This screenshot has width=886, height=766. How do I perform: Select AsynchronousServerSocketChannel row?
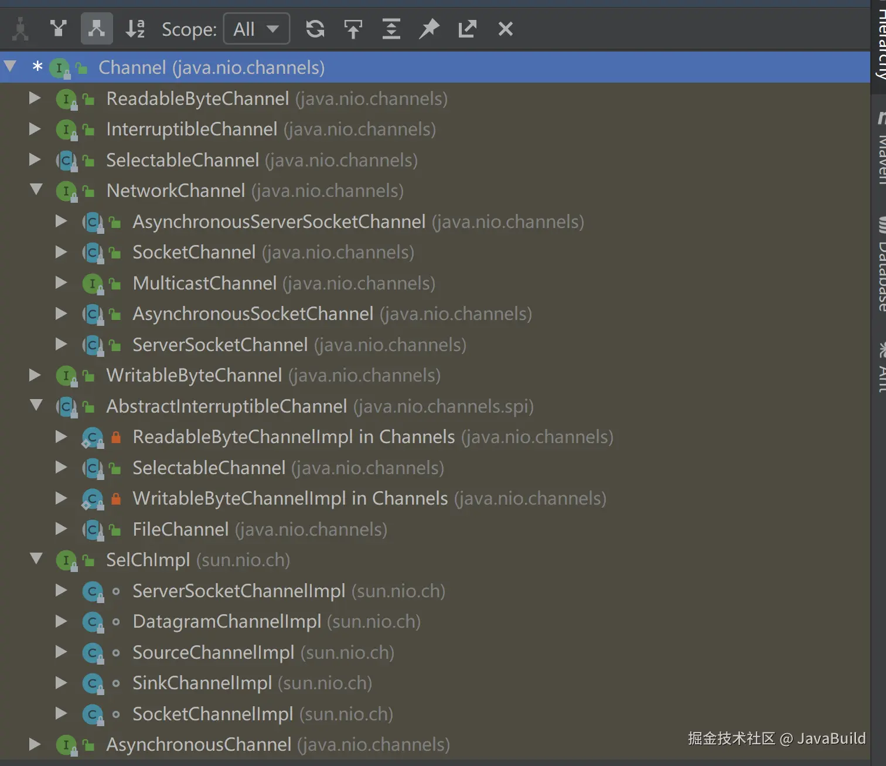(435, 222)
